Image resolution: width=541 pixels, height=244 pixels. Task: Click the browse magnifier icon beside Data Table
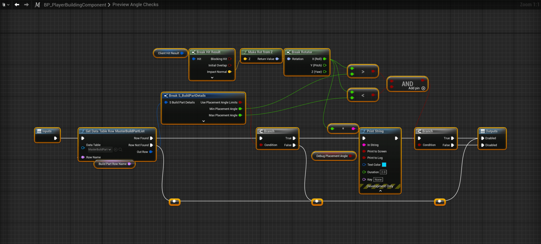(120, 150)
